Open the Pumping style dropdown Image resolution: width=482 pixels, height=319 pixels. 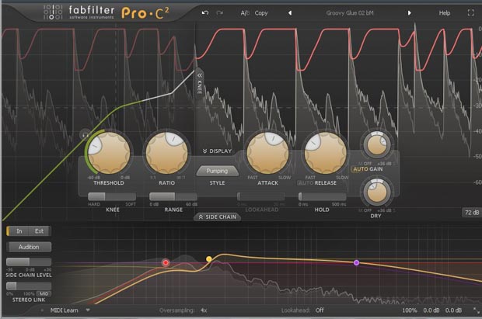coord(217,170)
